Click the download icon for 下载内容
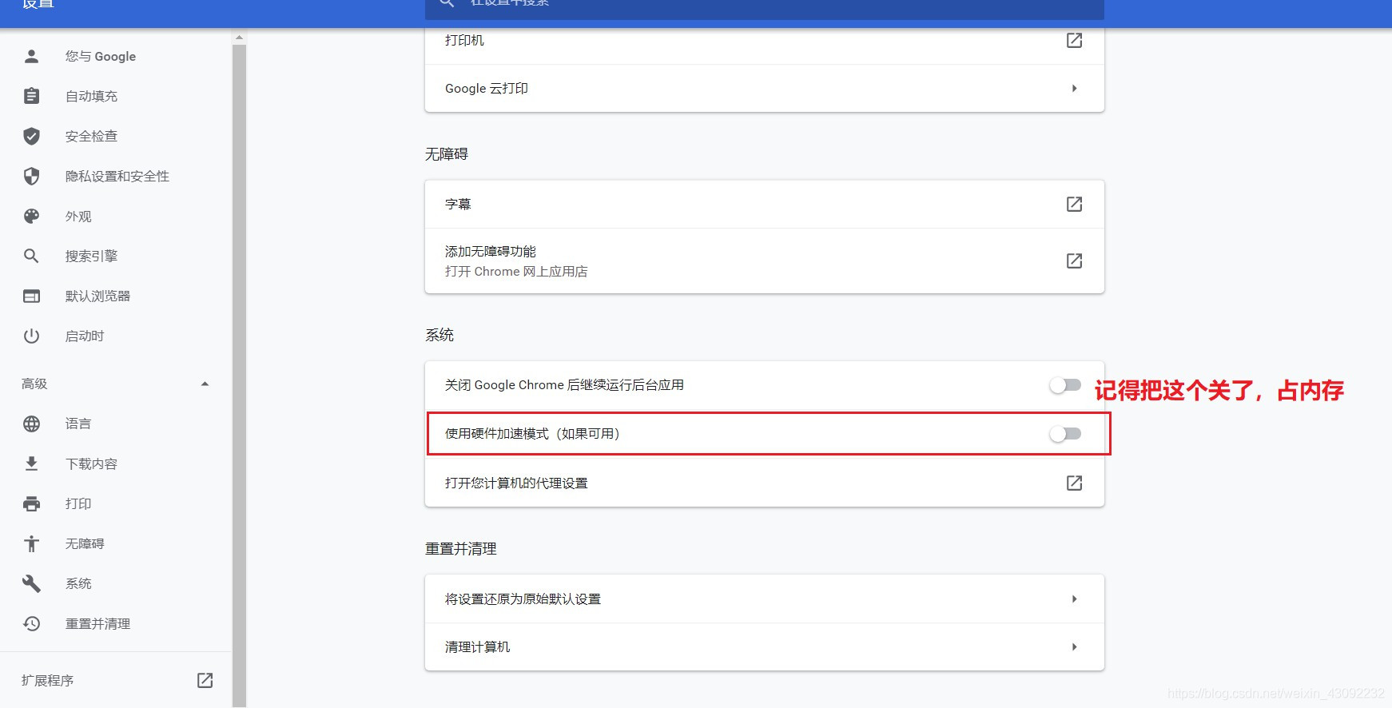This screenshot has width=1392, height=708. [31, 463]
